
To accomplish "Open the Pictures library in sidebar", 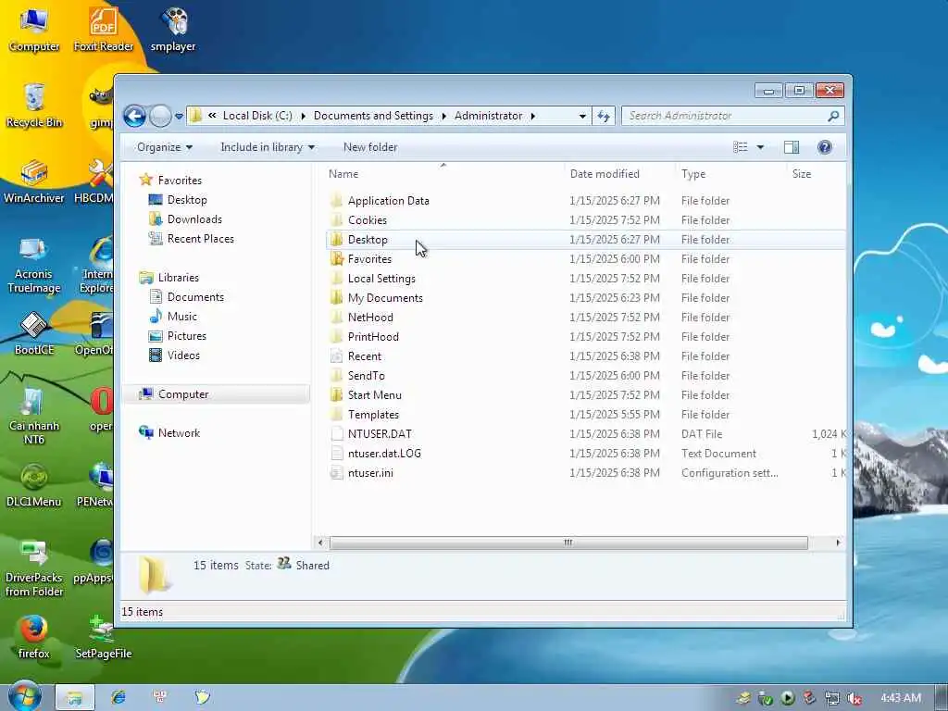I will (x=186, y=335).
